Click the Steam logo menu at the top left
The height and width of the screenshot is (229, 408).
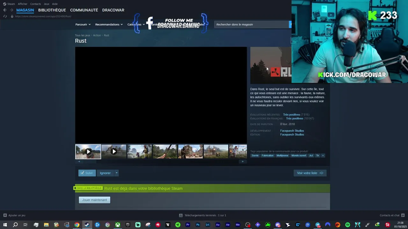click(x=9, y=4)
